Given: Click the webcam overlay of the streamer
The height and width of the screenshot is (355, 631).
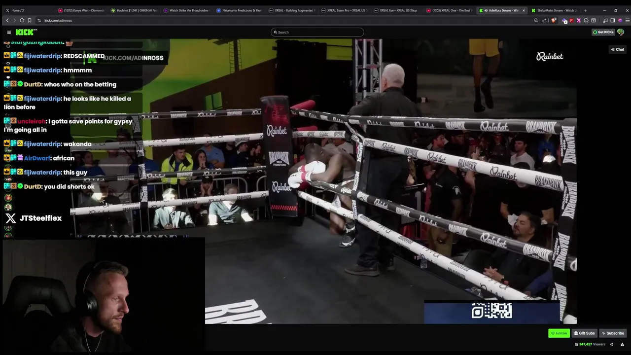Looking at the screenshot, I should tap(104, 296).
